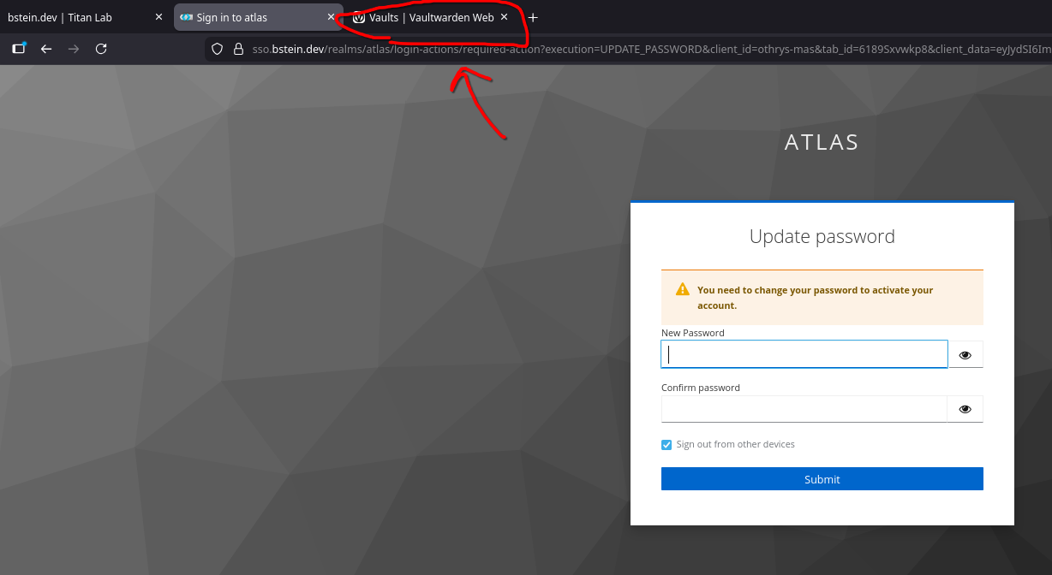1052x575 pixels.
Task: Close the Sign in to atlas tab
Action: 331,17
